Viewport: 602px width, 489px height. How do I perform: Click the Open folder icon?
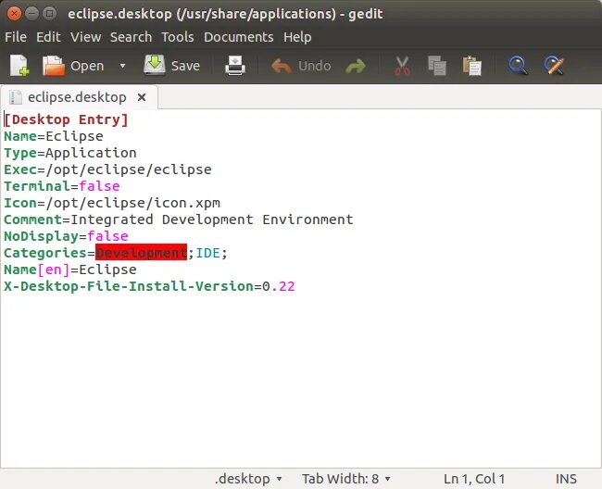pos(54,66)
